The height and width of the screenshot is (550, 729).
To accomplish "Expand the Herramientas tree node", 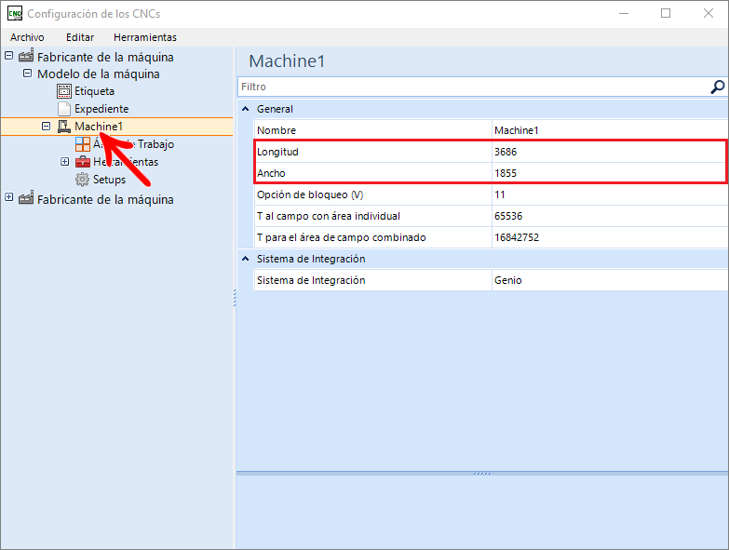I will coord(64,162).
